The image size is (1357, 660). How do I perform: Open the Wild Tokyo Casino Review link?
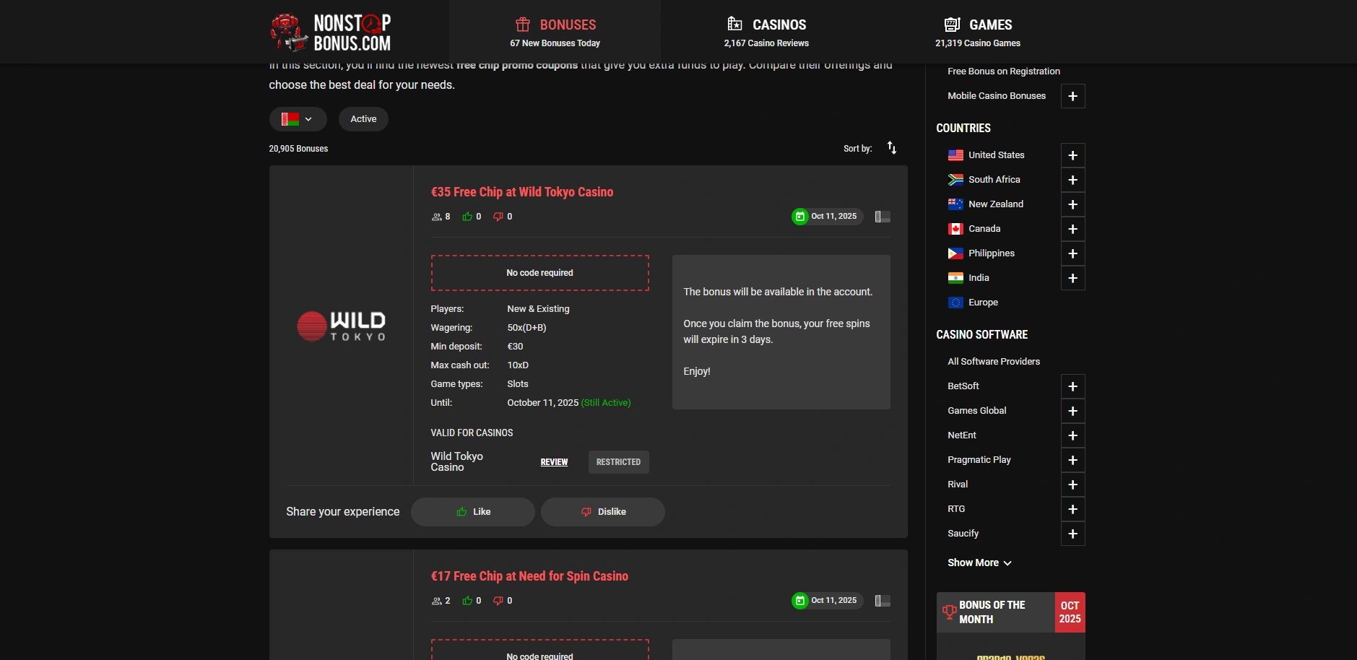point(554,462)
